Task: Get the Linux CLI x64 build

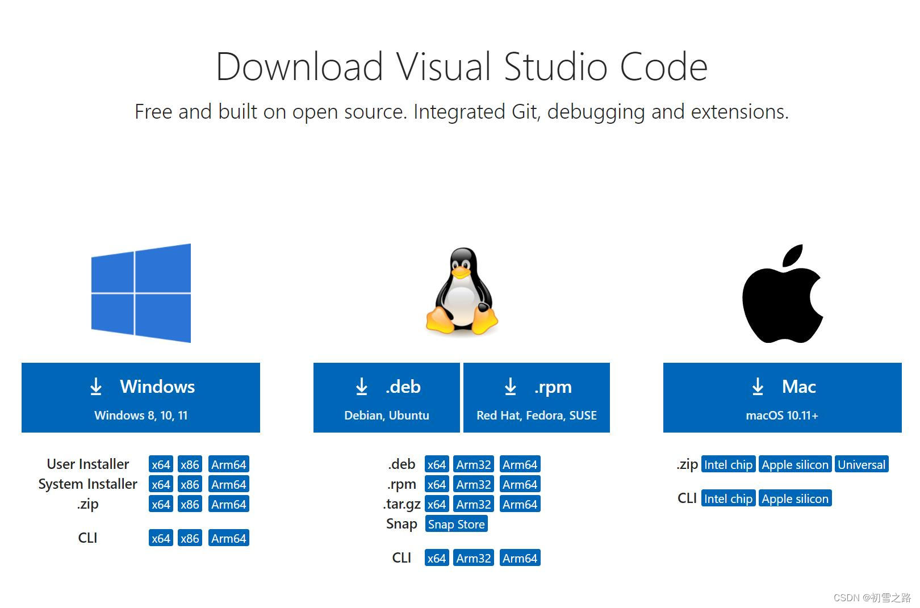Action: [437, 558]
